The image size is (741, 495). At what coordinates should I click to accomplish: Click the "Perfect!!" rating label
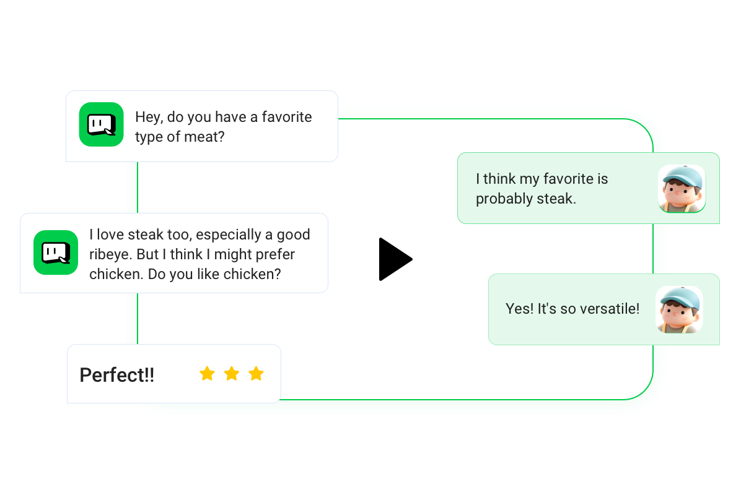[117, 375]
